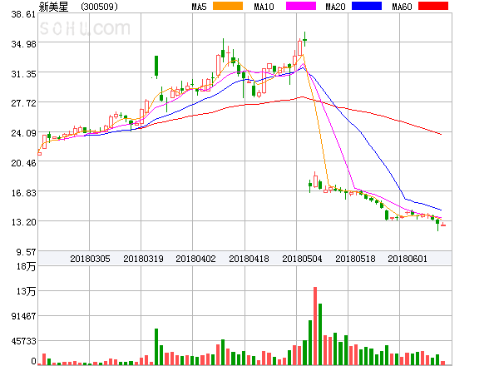Click the 34.98 price axis label

pyautogui.click(x=23, y=44)
